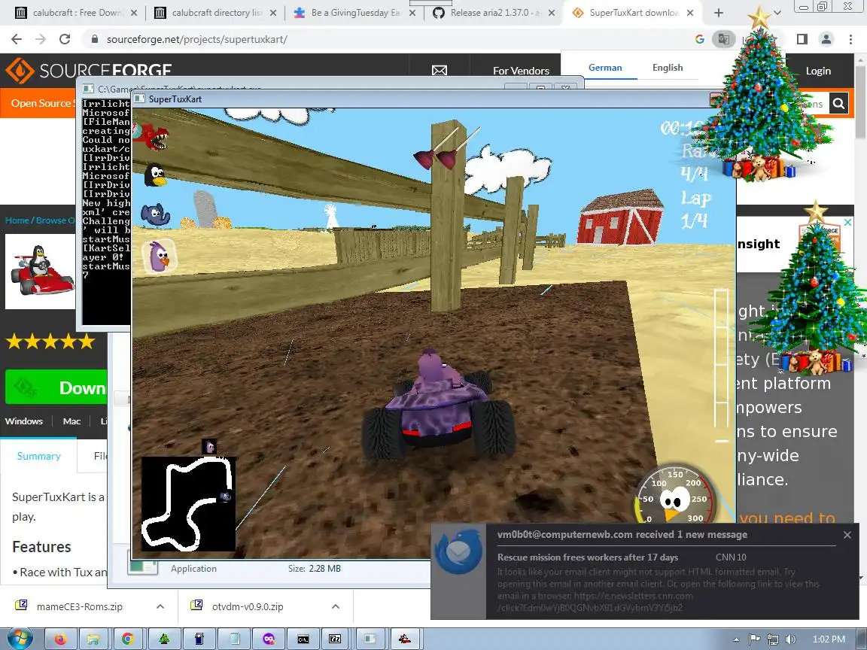Dismiss the Thunderbird new message notification
This screenshot has height=650, width=867.
point(847,535)
